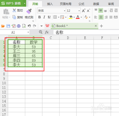Image resolution: width=119 pixels, height=116 pixels.
Task: Click the WPS 表格 application button
Action: (12, 3)
